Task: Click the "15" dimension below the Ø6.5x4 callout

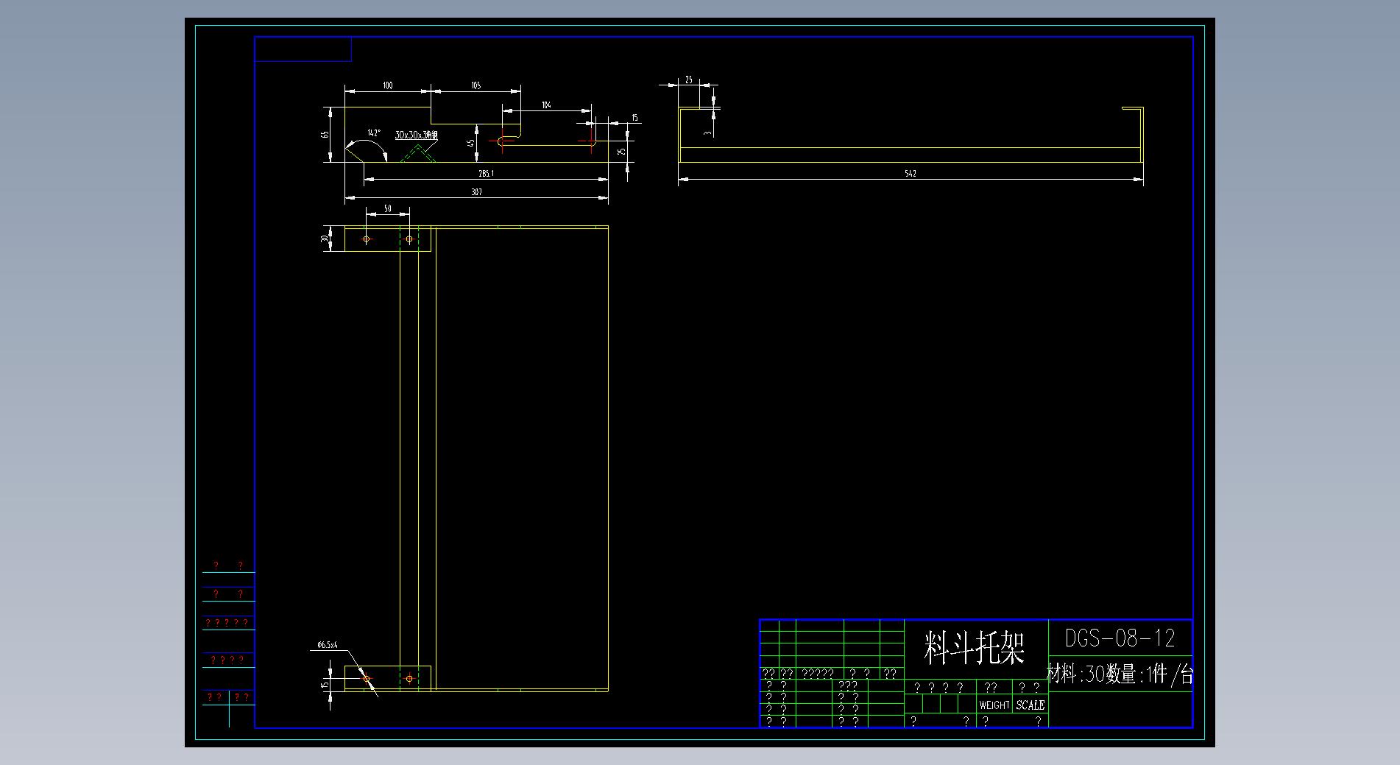Action: point(324,685)
